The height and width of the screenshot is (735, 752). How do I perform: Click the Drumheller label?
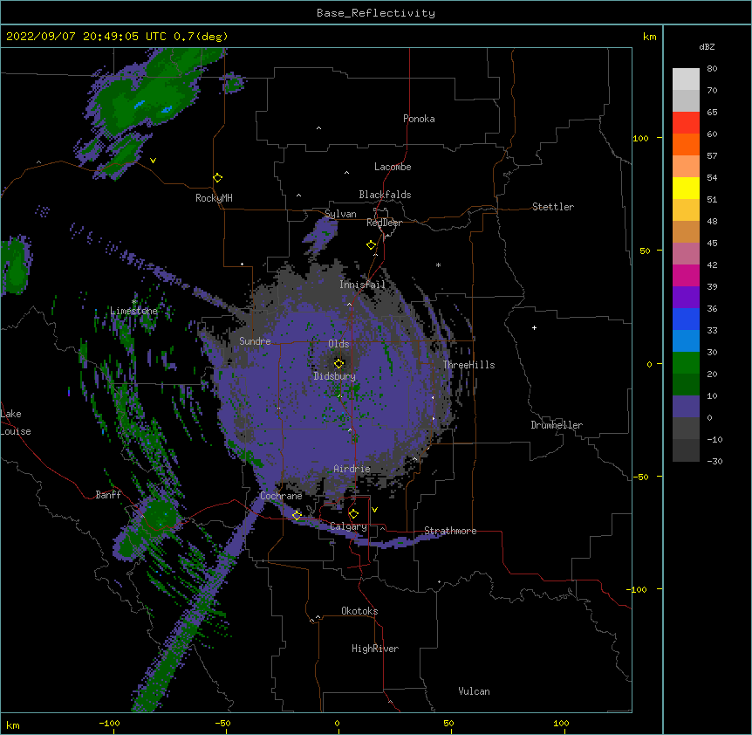pyautogui.click(x=557, y=425)
